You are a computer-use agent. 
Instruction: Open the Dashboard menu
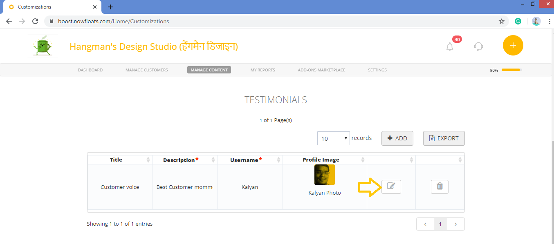tap(90, 70)
